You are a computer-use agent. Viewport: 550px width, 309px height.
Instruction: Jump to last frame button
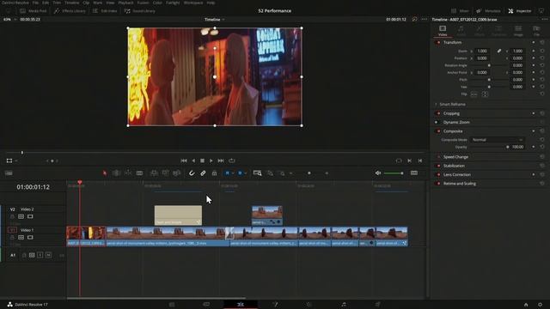221,161
